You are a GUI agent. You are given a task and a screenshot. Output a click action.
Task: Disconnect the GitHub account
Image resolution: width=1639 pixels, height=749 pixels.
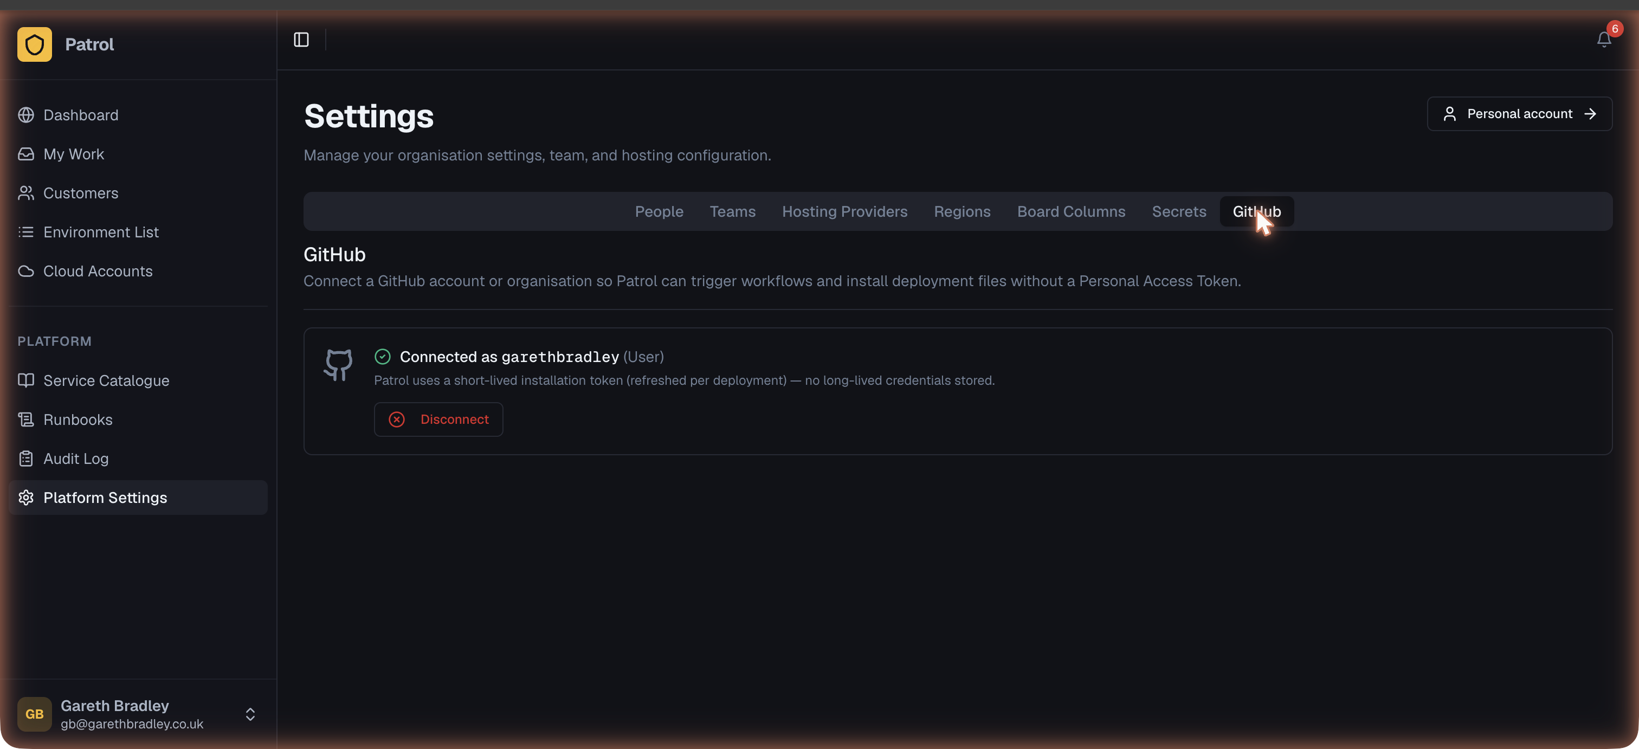click(x=438, y=419)
